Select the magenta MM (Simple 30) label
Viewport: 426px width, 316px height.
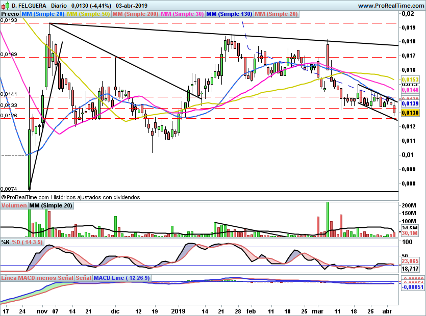[182, 14]
